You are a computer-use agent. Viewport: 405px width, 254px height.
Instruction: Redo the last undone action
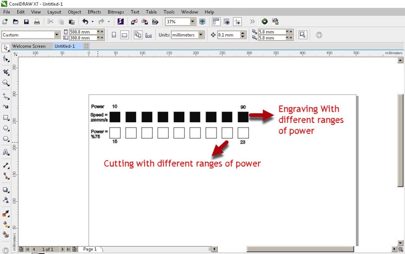click(x=102, y=22)
